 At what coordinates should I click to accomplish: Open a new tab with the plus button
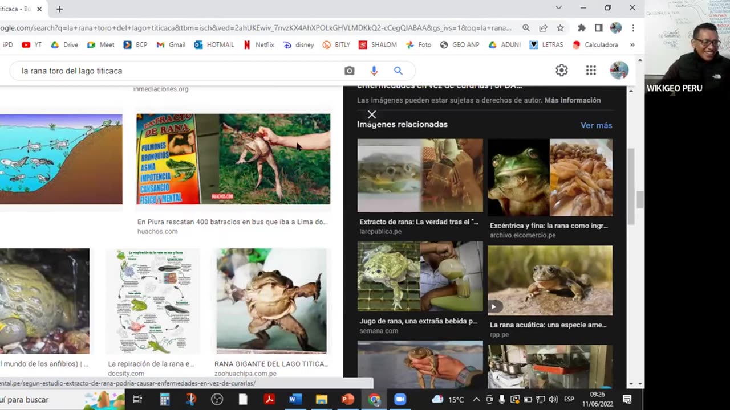click(59, 9)
